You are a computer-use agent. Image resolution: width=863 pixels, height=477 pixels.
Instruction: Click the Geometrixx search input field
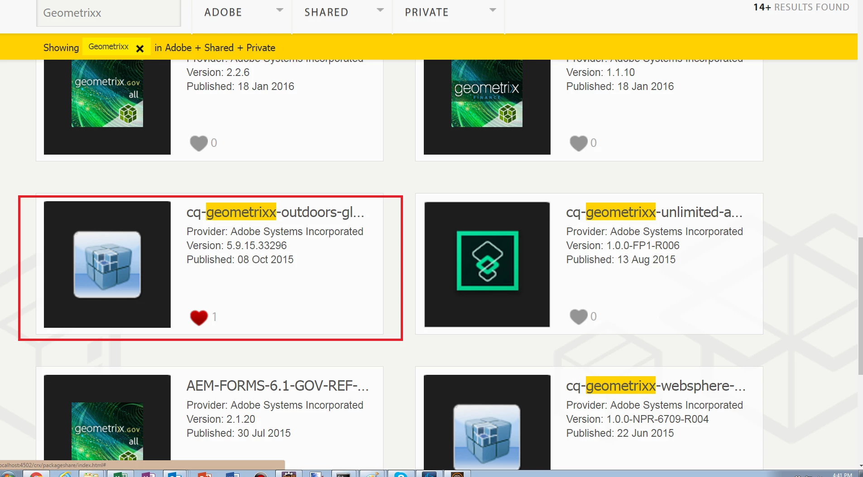coord(109,13)
